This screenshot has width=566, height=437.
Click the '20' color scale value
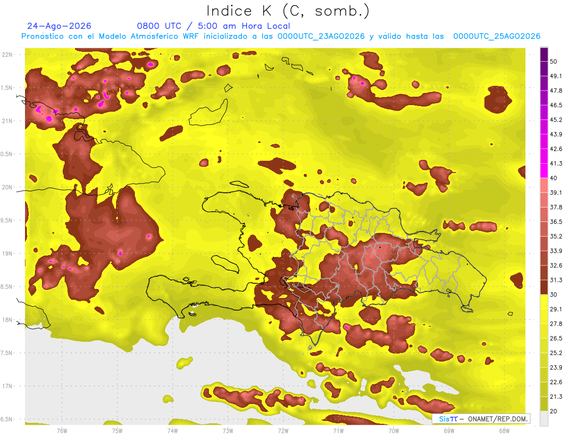pos(554,411)
